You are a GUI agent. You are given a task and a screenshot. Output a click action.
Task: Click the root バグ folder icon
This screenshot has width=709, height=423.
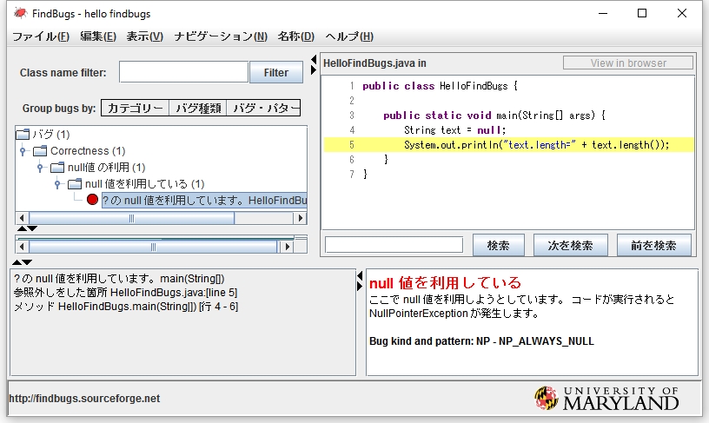pyautogui.click(x=23, y=135)
